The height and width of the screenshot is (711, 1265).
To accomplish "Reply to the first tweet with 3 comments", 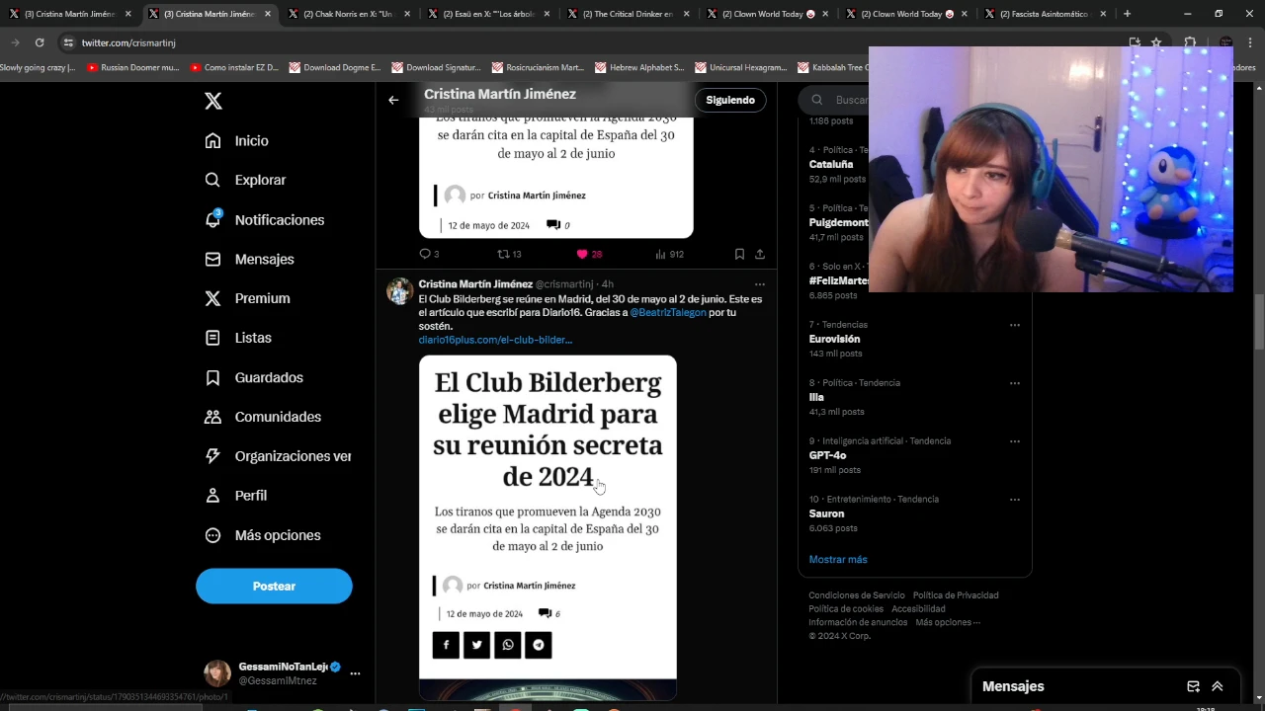I will point(429,254).
